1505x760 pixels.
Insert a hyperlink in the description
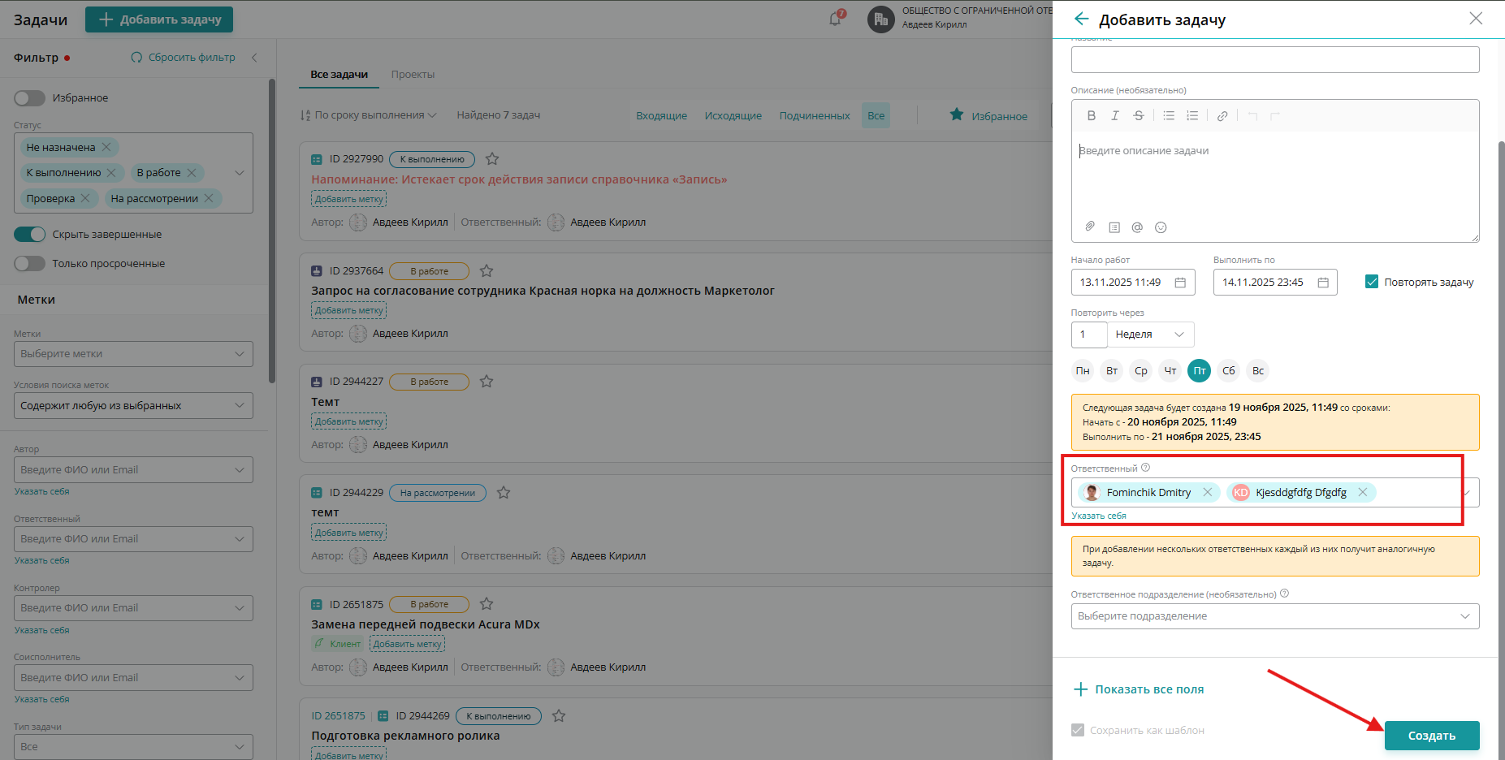pyautogui.click(x=1222, y=116)
